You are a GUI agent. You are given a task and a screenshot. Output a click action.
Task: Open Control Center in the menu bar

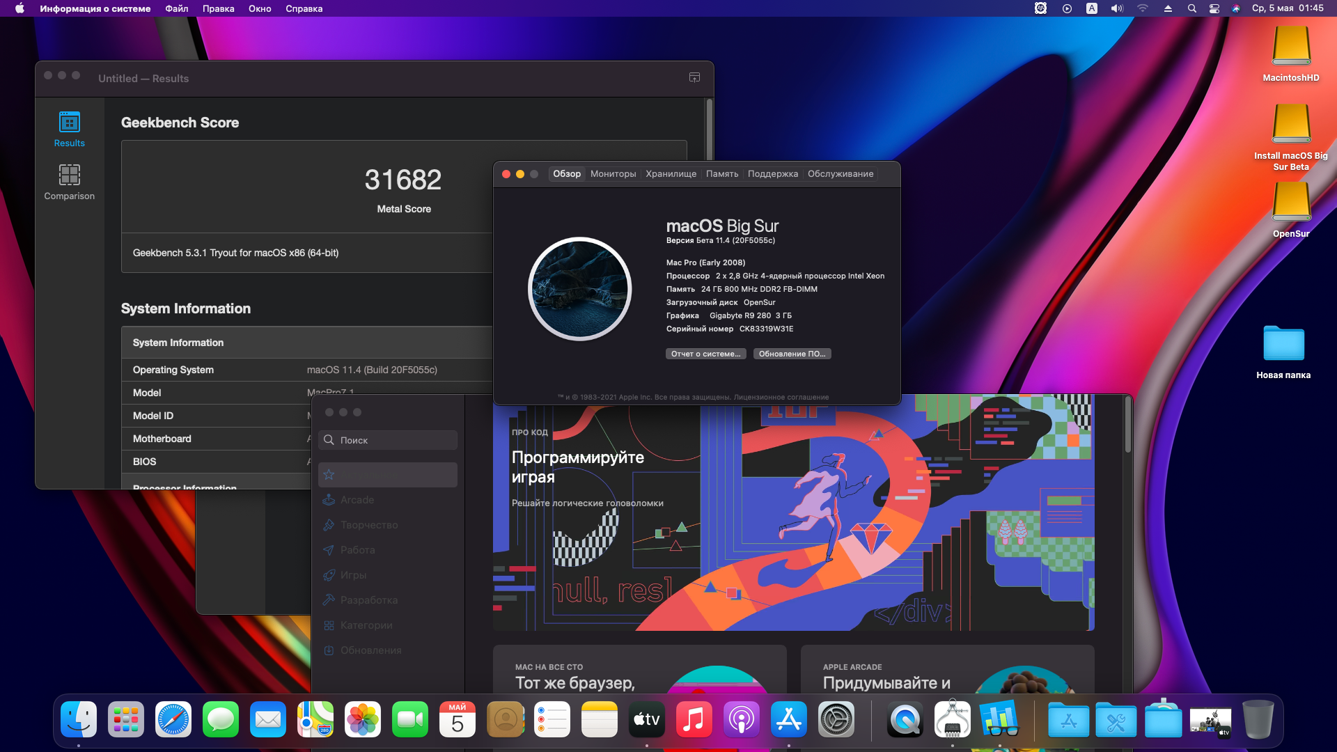1214,8
